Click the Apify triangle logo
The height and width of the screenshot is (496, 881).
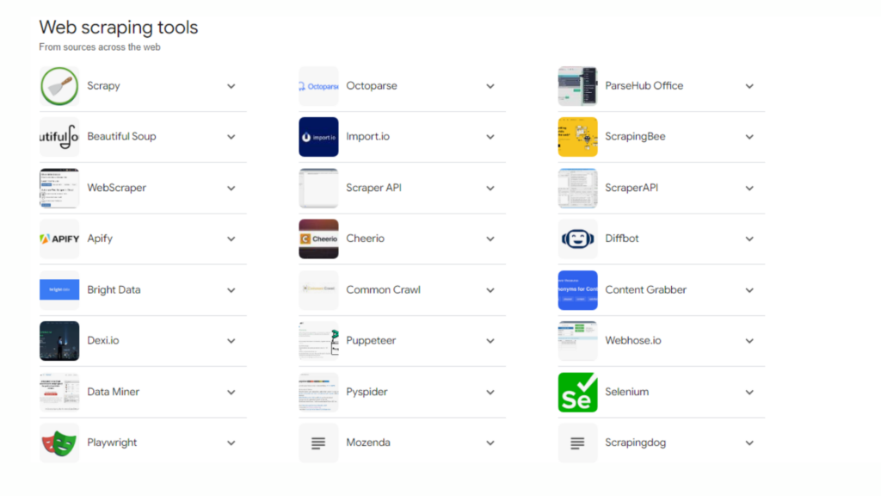click(59, 239)
